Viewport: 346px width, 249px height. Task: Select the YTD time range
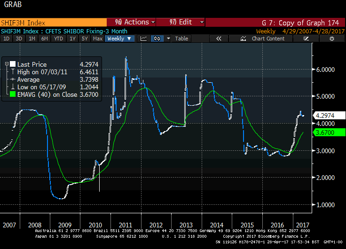pyautogui.click(x=58, y=39)
